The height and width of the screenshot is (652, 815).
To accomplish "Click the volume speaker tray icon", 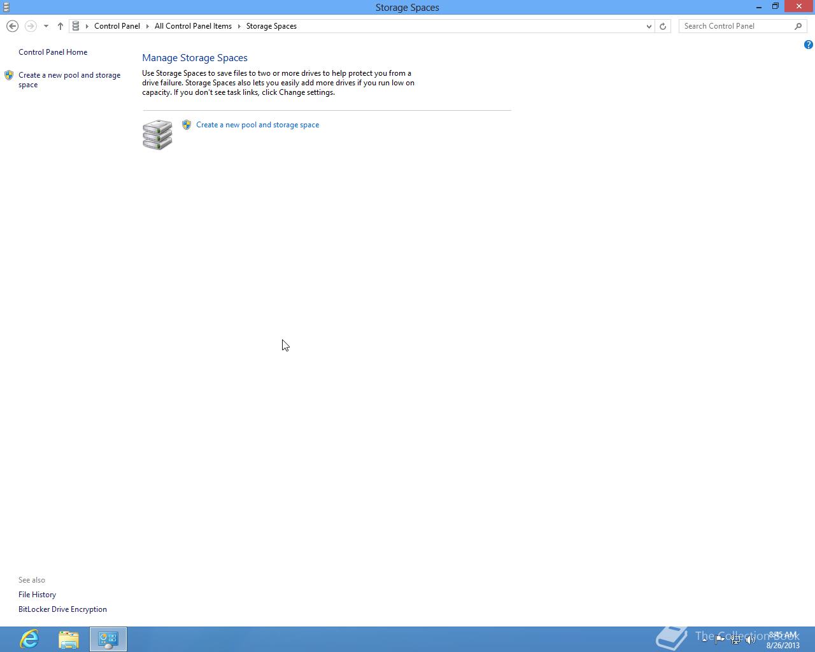I will point(751,640).
